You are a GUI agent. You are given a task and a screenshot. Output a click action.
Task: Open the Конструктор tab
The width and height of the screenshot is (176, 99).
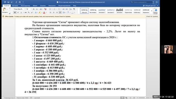click(x=25, y=5)
